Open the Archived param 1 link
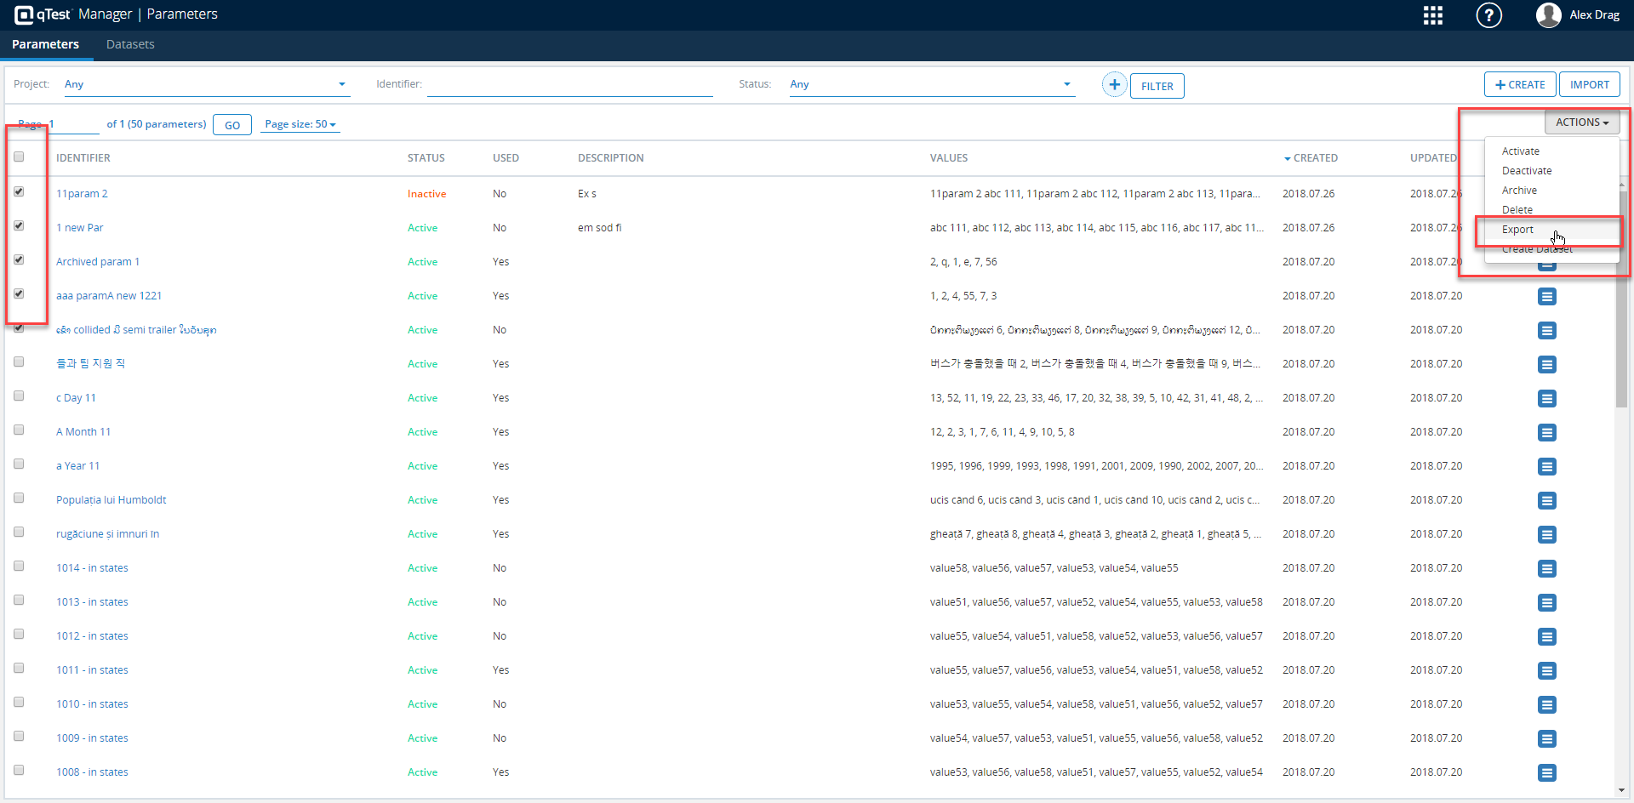Image resolution: width=1634 pixels, height=803 pixels. pyautogui.click(x=98, y=262)
